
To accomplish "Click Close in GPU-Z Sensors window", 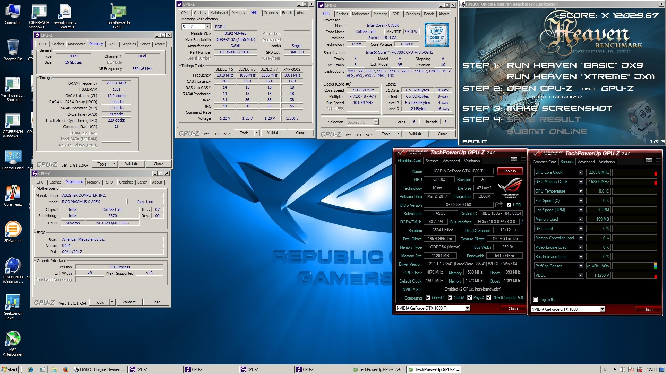I will [x=648, y=310].
